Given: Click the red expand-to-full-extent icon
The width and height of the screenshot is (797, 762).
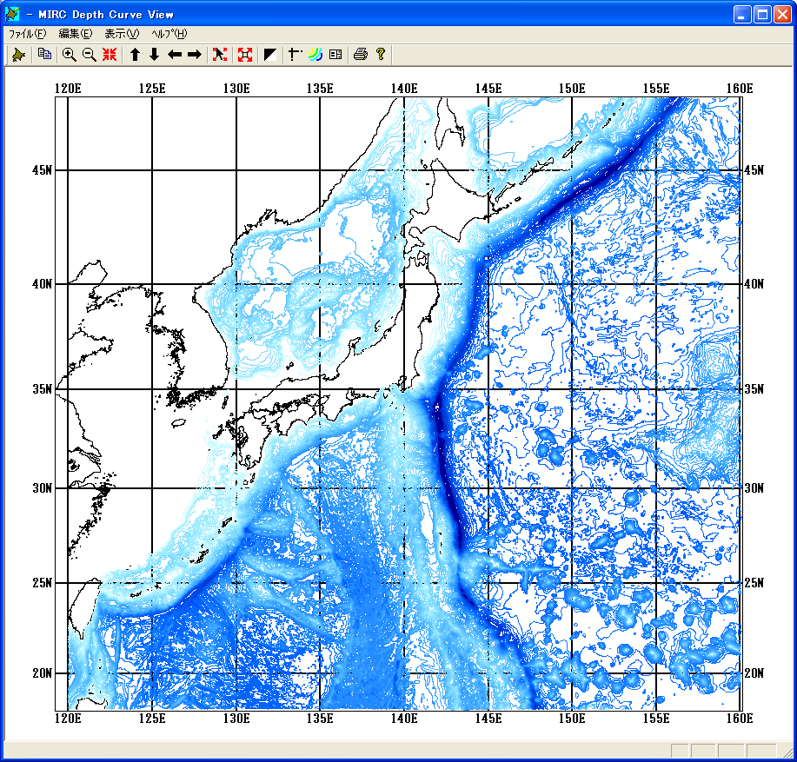Looking at the screenshot, I should (245, 55).
